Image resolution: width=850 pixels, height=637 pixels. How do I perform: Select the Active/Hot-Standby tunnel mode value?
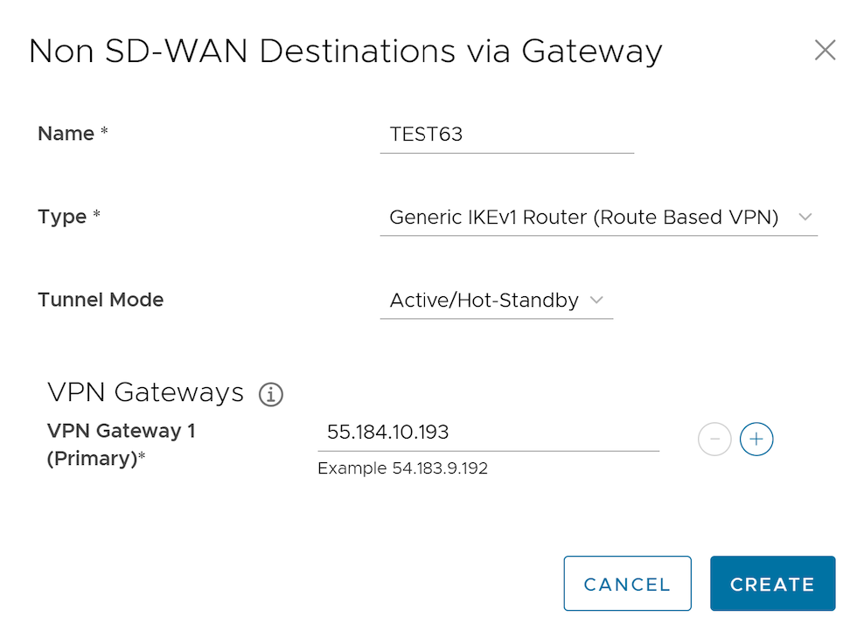click(x=484, y=301)
